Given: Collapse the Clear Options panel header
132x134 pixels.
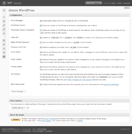Looking at the screenshot, I should pyautogui.click(x=69, y=101).
